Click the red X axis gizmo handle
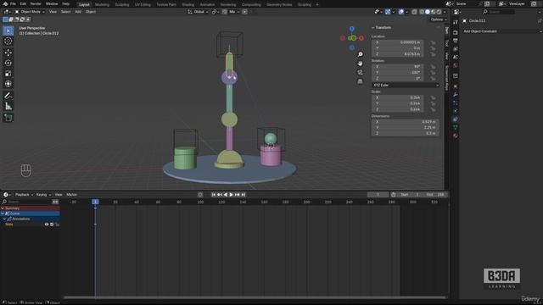 tap(361, 38)
